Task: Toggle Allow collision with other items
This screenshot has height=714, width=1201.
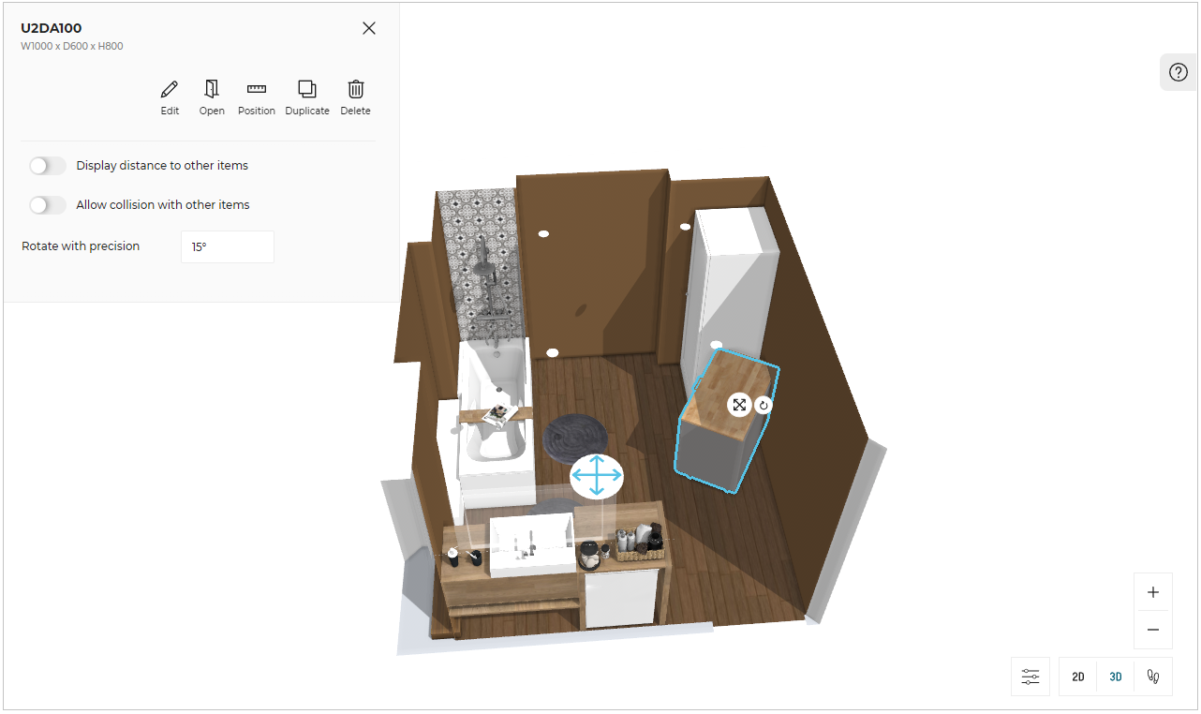Action: coord(48,205)
